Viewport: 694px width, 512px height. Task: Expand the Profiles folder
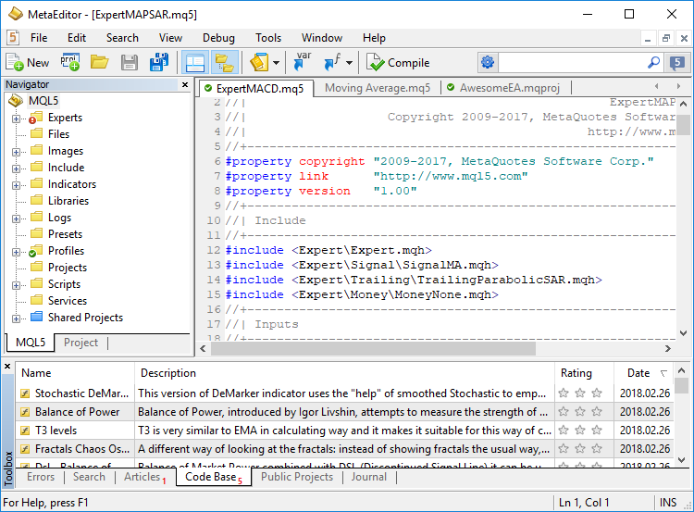coord(16,252)
